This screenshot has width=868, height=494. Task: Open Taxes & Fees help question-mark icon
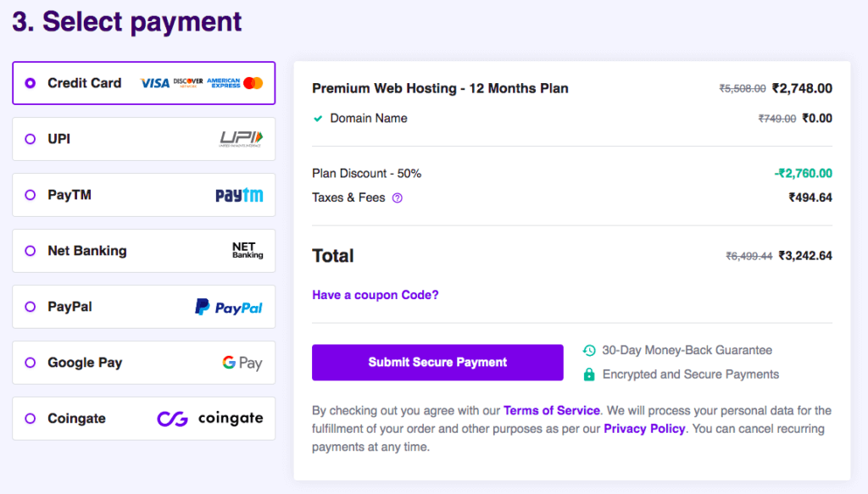coord(398,198)
